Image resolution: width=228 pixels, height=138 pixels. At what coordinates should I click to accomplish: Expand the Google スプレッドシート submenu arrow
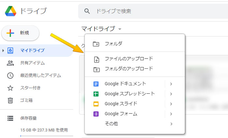coord(171,94)
